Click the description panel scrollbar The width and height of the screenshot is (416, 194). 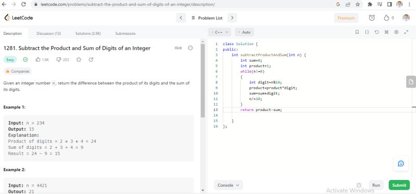tap(203, 81)
